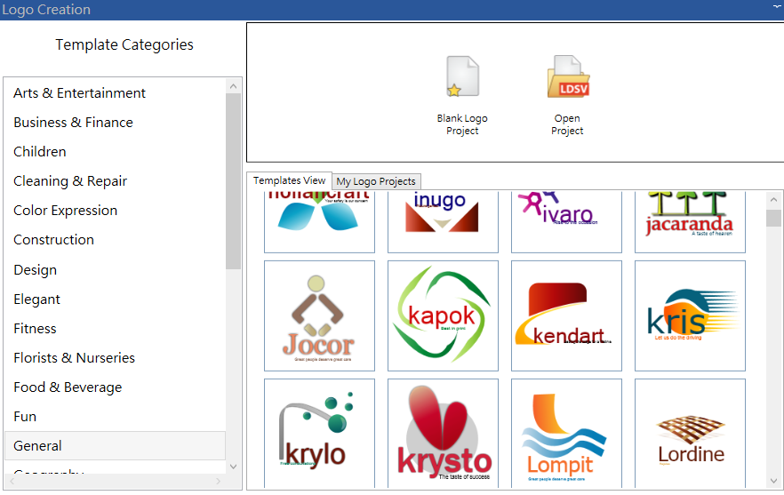Choose the Food & Beverage category
This screenshot has height=495, width=784.
click(x=68, y=387)
